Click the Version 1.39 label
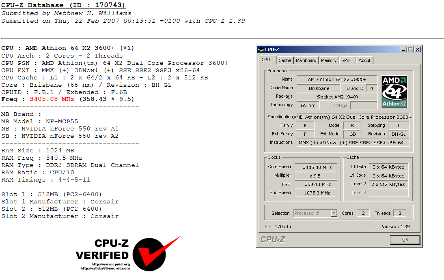Viewport: 444px width, 280px height. point(396,227)
